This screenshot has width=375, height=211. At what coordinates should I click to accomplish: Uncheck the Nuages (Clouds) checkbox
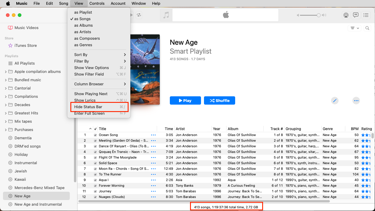click(x=95, y=197)
